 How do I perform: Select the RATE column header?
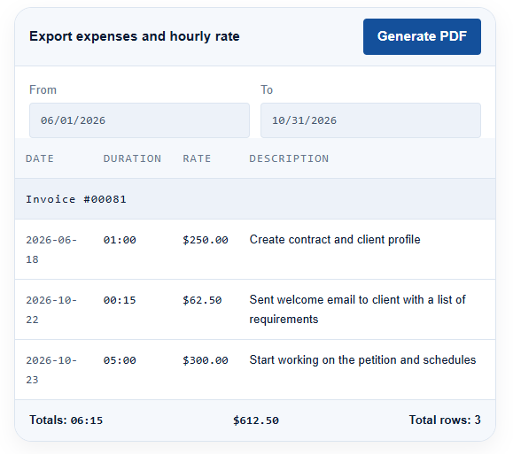pyautogui.click(x=197, y=158)
